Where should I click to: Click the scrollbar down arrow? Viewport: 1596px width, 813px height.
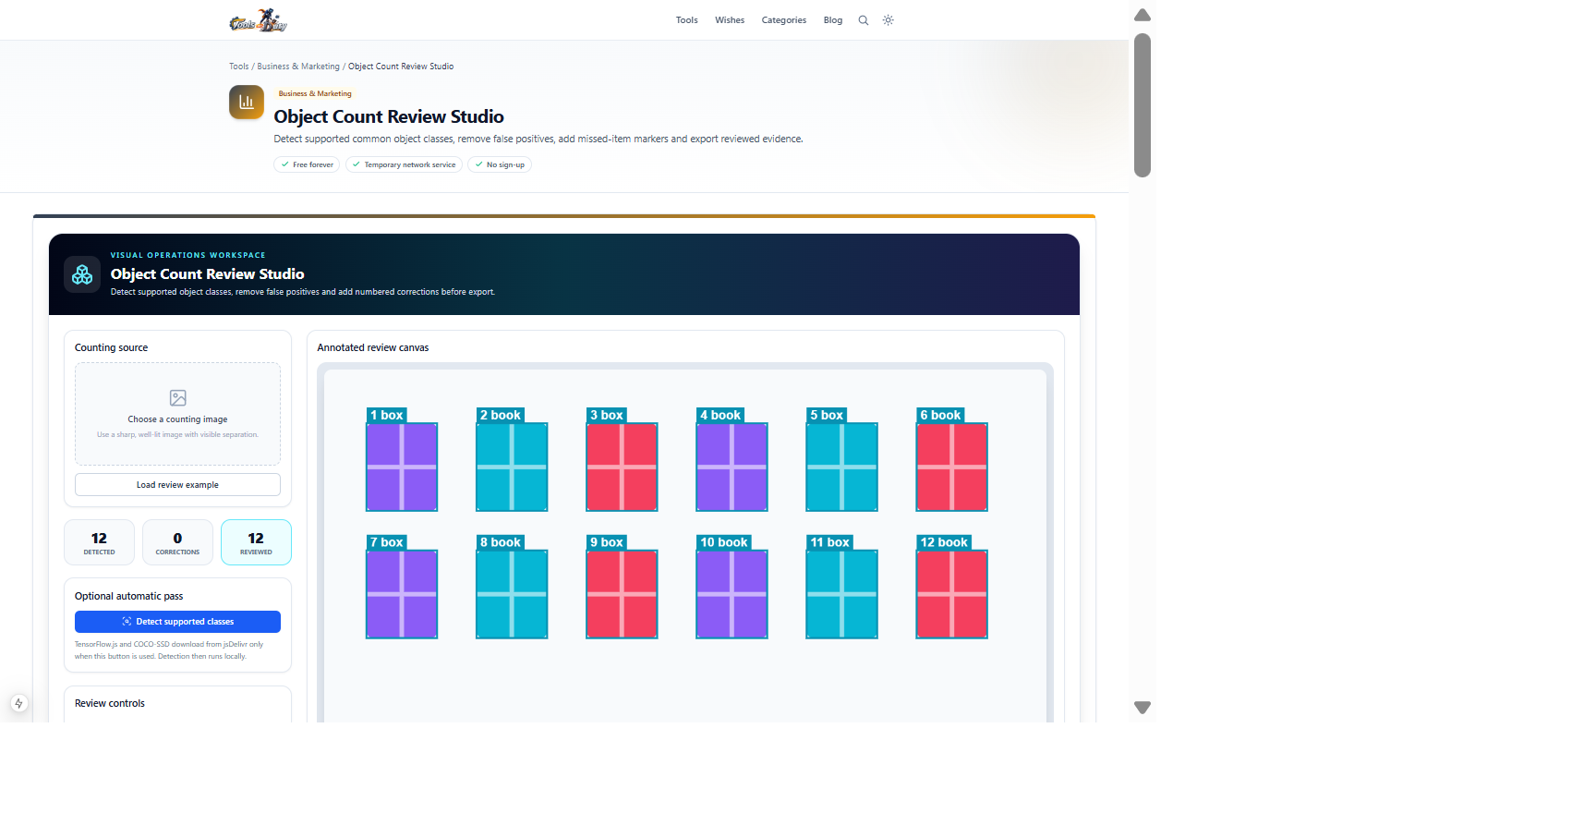click(x=1143, y=708)
